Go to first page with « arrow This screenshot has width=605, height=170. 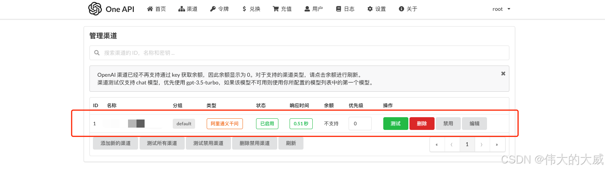click(437, 145)
